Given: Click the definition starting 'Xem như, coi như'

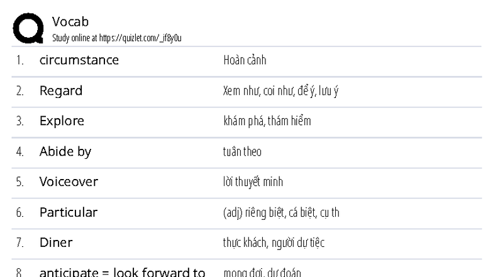Looking at the screenshot, I should tap(282, 90).
